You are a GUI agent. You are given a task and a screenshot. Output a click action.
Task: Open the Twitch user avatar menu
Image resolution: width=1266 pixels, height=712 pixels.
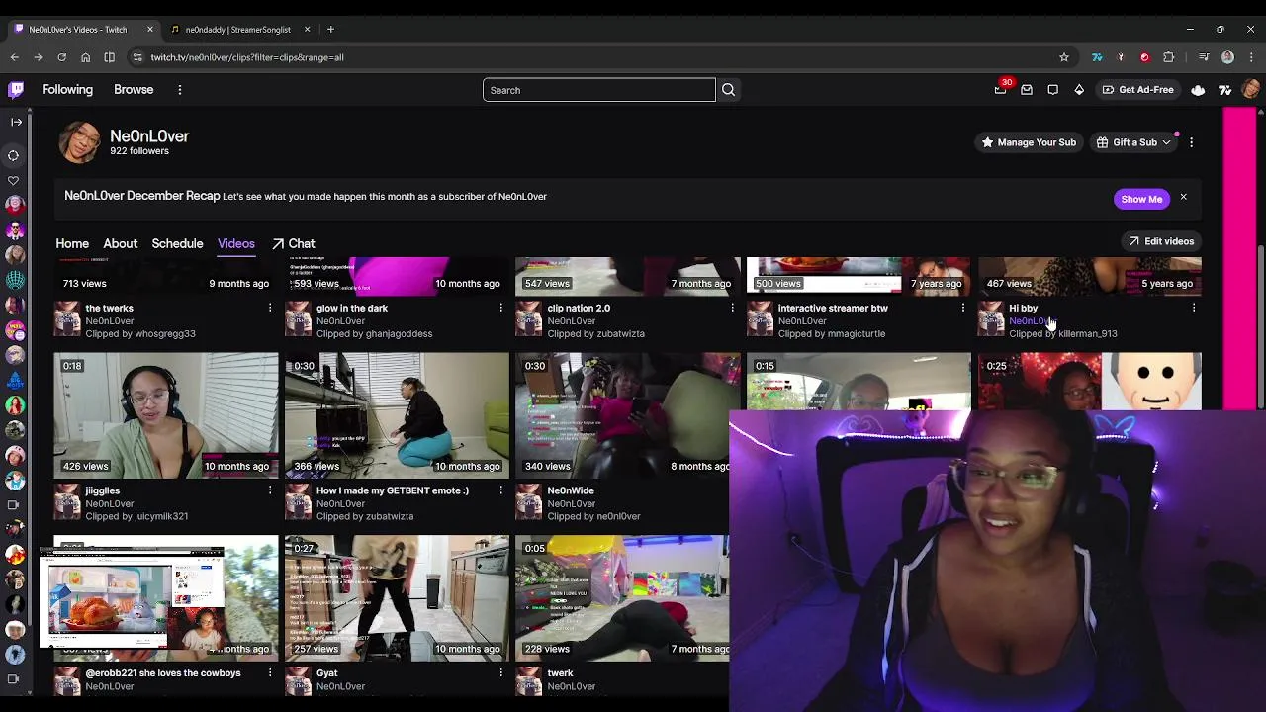point(1250,90)
